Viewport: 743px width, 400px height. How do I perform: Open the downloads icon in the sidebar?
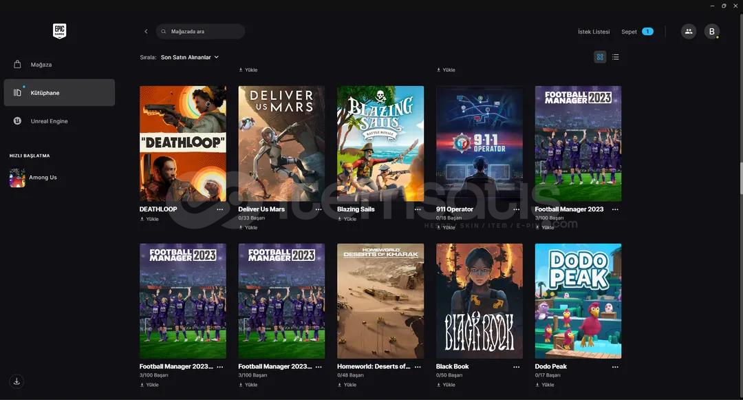(x=17, y=381)
